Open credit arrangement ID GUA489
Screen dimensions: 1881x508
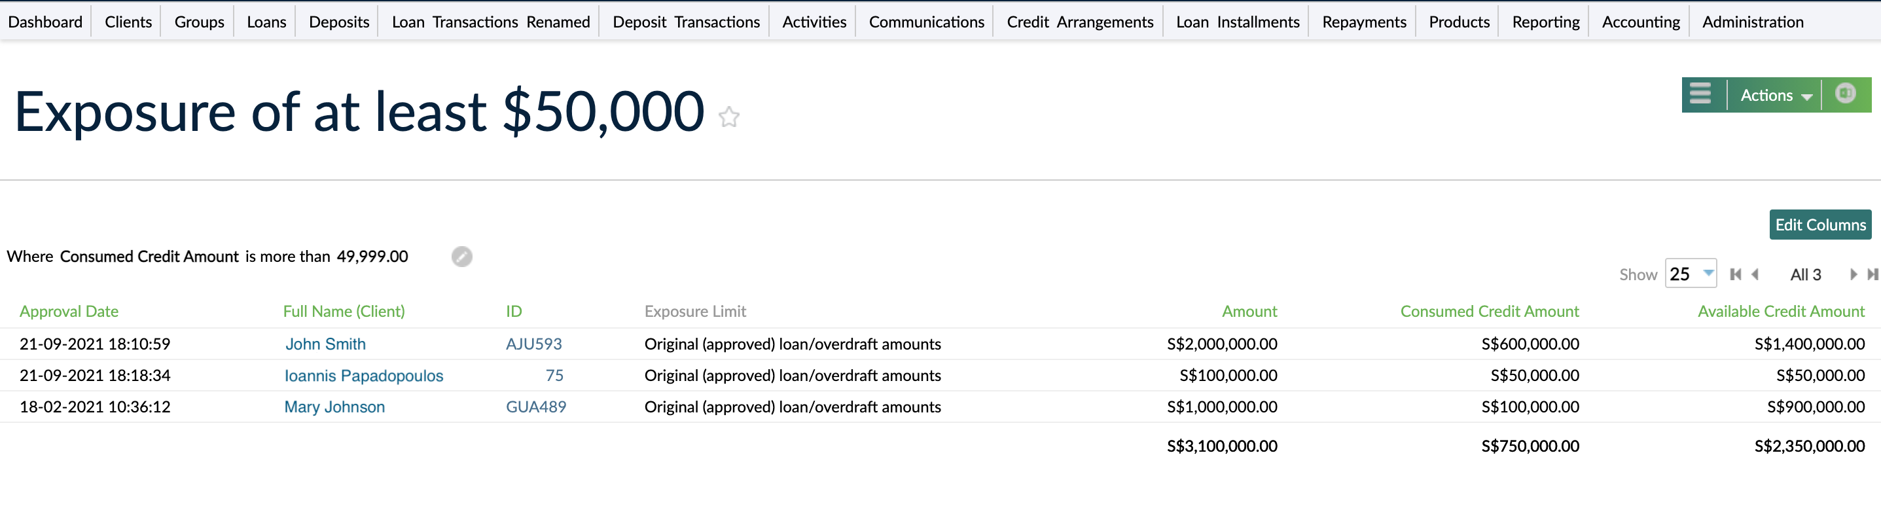(536, 407)
